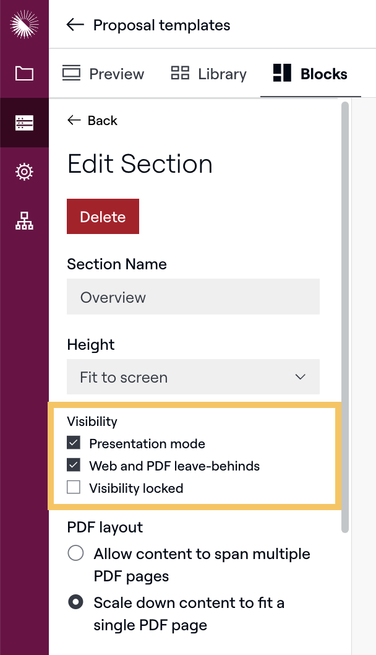Open settings gear in sidebar
Viewport: 376px width, 655px height.
[24, 171]
